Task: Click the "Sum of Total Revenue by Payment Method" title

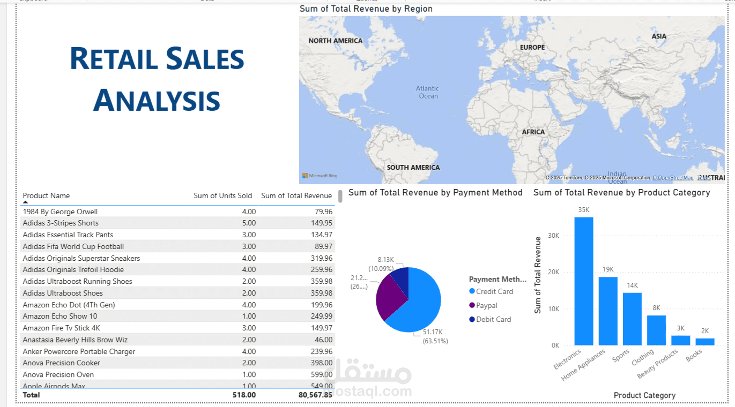Action: pyautogui.click(x=435, y=192)
